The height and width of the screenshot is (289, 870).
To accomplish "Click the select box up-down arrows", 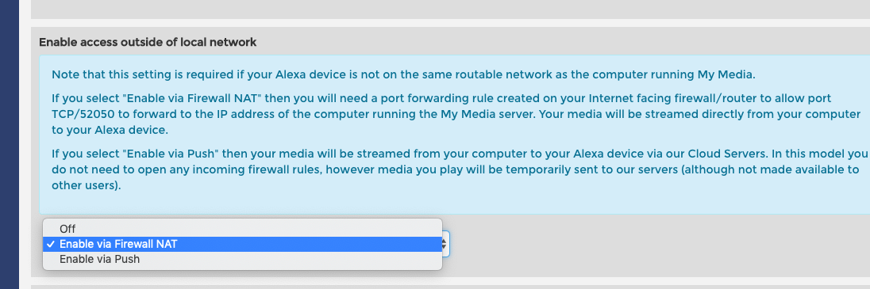I will point(444,244).
